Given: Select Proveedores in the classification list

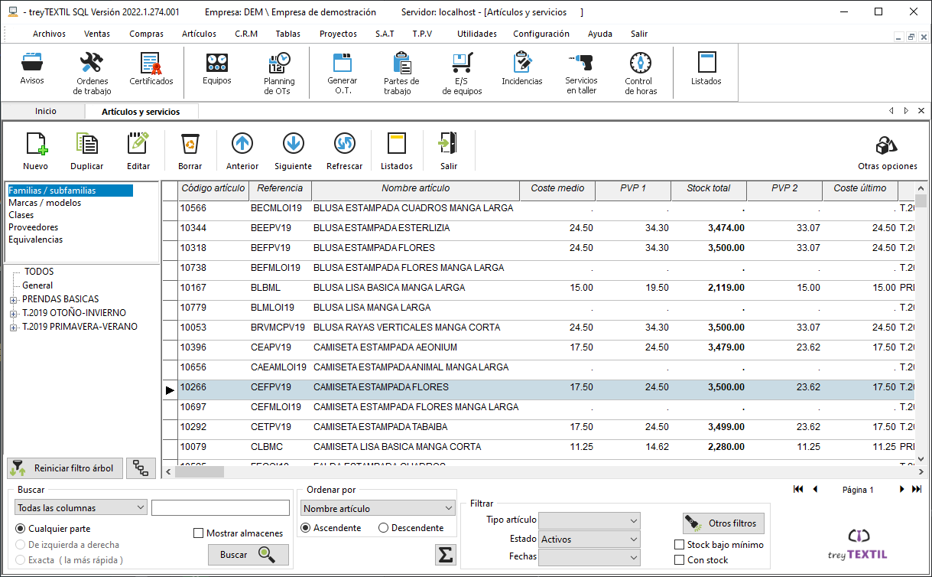Looking at the screenshot, I should [33, 227].
